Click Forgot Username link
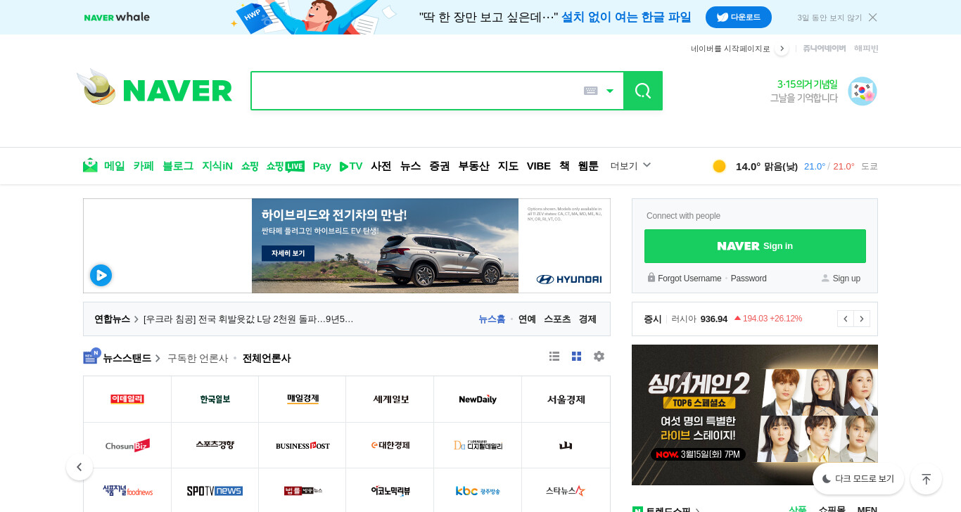Viewport: 961px width, 512px height. tap(689, 279)
